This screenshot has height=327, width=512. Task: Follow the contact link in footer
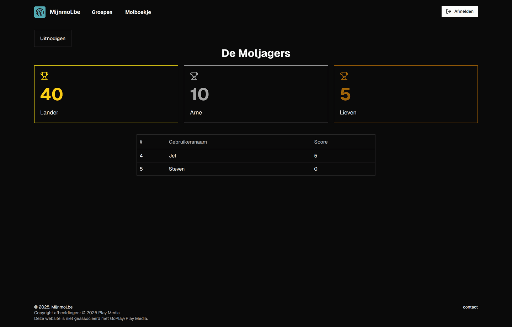470,307
